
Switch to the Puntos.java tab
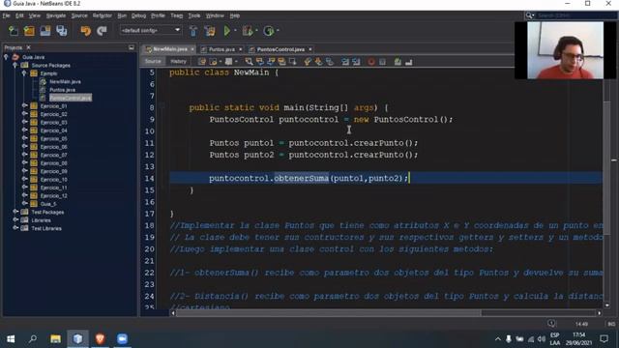tap(221, 49)
